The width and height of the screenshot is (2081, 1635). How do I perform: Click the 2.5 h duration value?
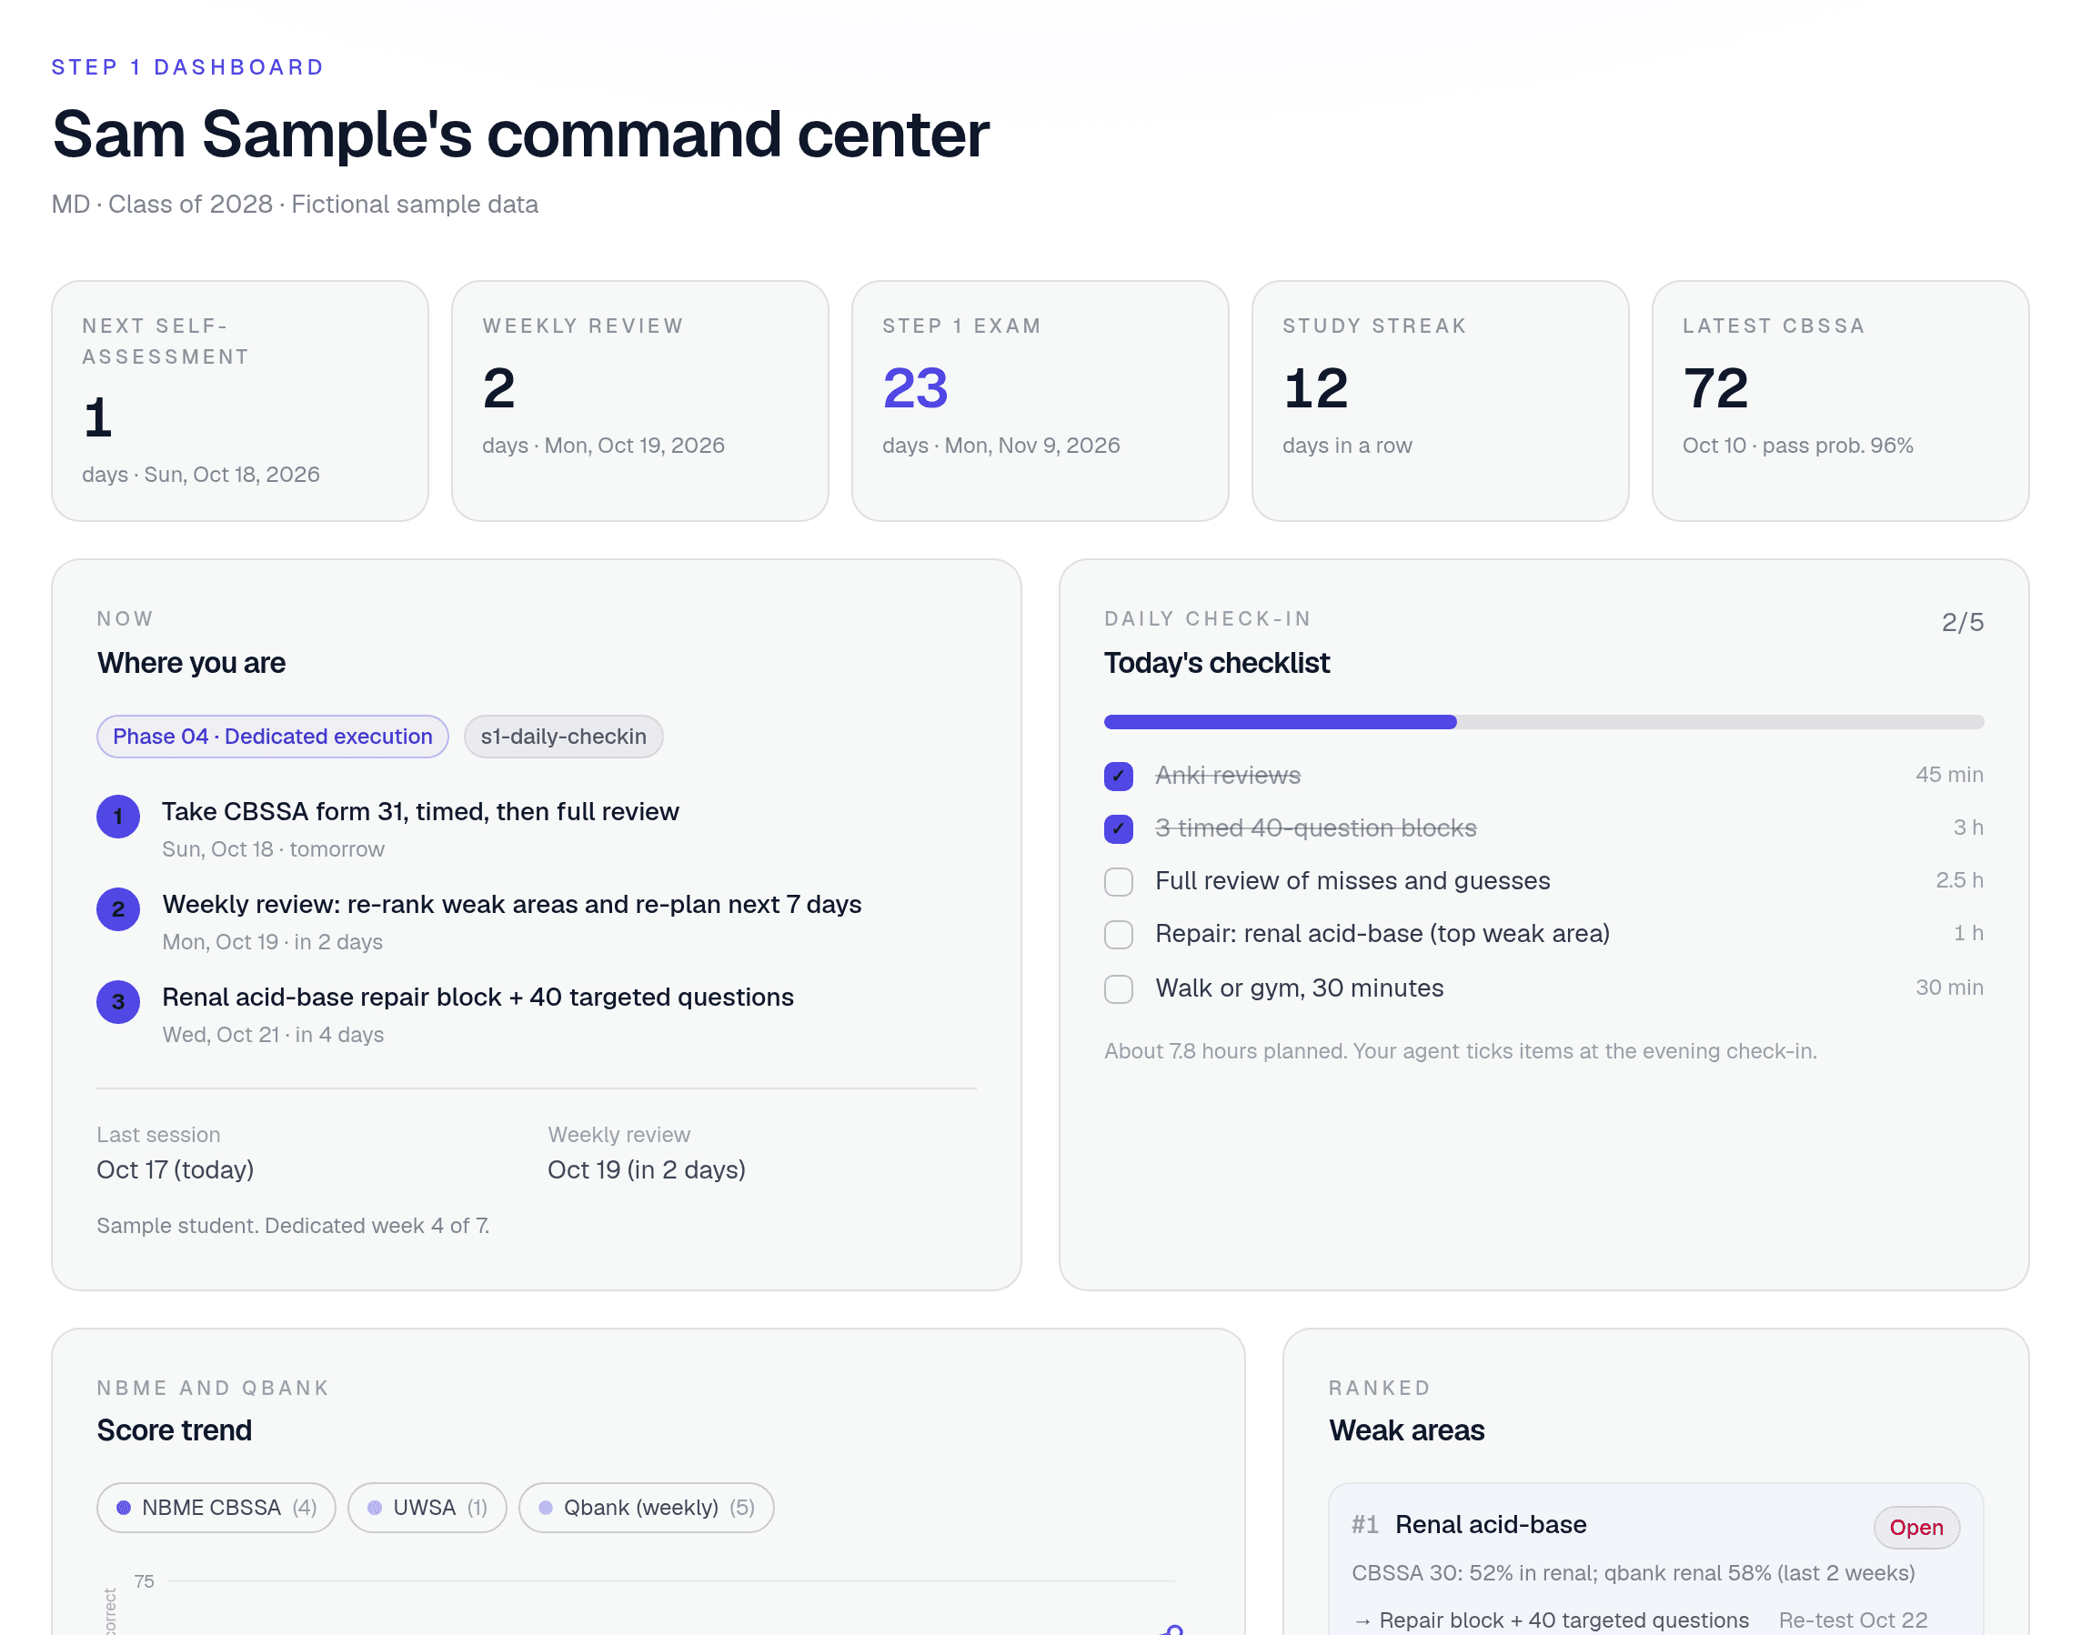click(x=1959, y=879)
